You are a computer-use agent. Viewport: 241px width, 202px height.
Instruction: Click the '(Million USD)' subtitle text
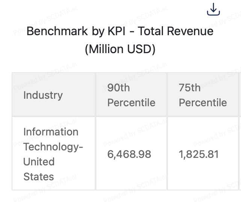point(120,49)
